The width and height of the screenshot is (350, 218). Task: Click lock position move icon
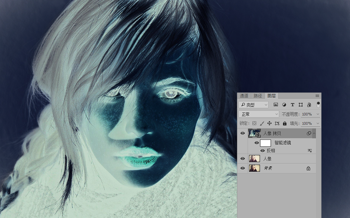click(269, 124)
